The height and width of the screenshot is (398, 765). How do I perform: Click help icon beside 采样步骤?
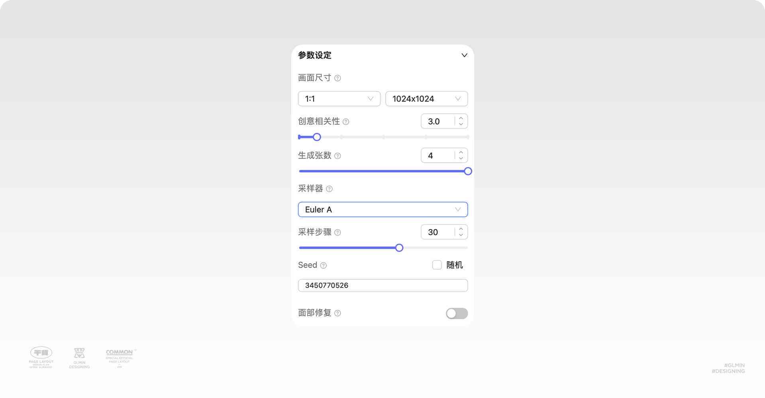(x=337, y=233)
